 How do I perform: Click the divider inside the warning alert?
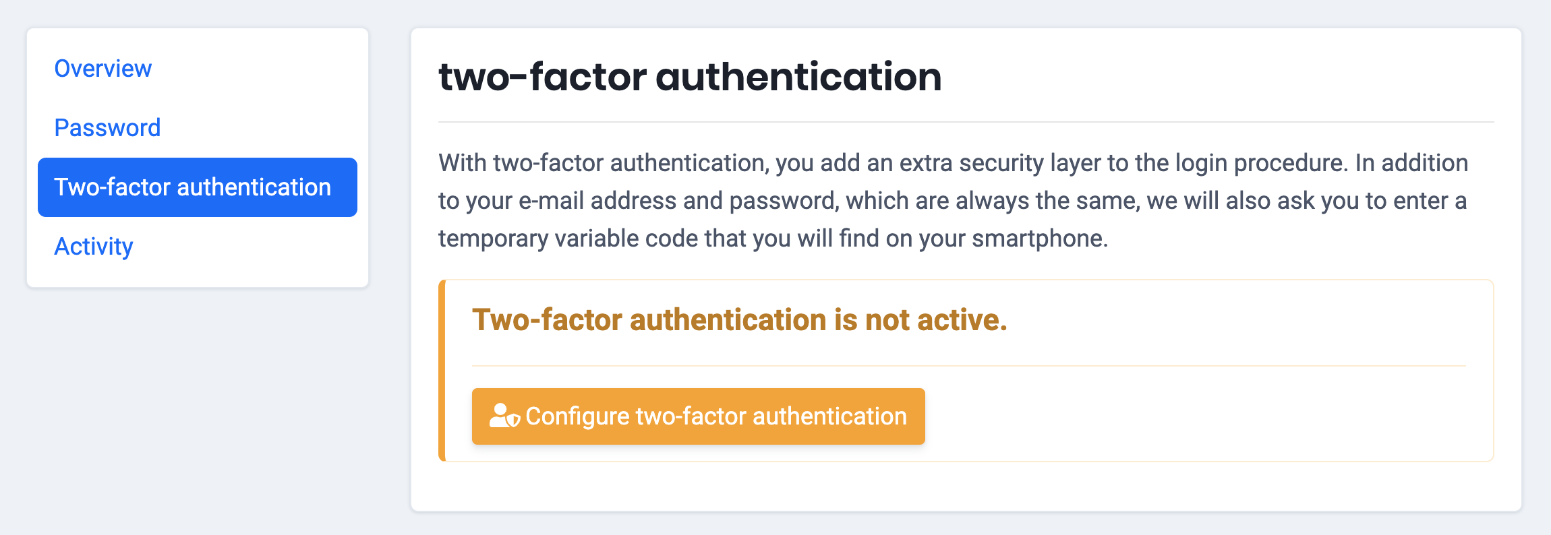(x=968, y=366)
